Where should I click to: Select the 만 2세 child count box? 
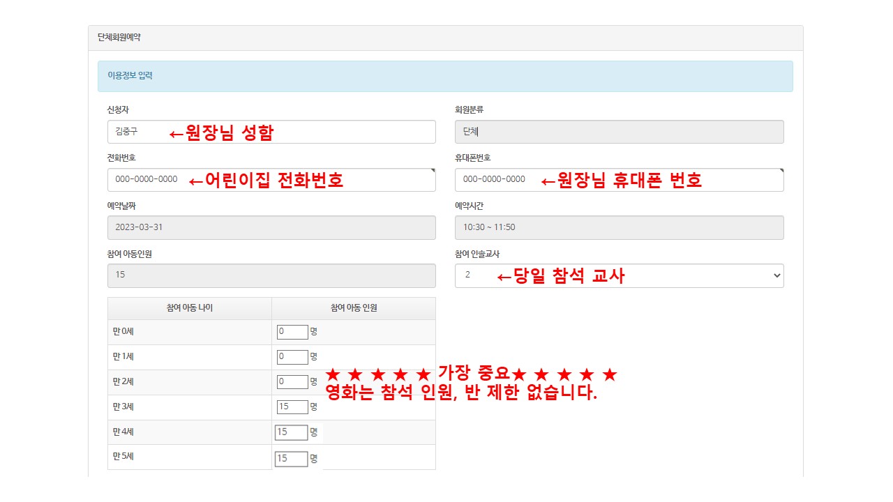tap(292, 382)
